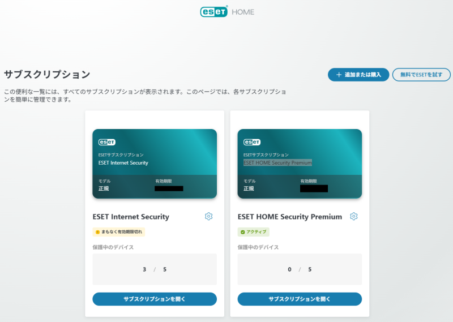Click the 3 / 5 protected devices counter
453x322 pixels.
pyautogui.click(x=155, y=269)
